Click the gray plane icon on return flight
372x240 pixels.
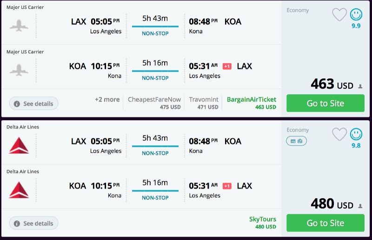pyautogui.click(x=19, y=70)
